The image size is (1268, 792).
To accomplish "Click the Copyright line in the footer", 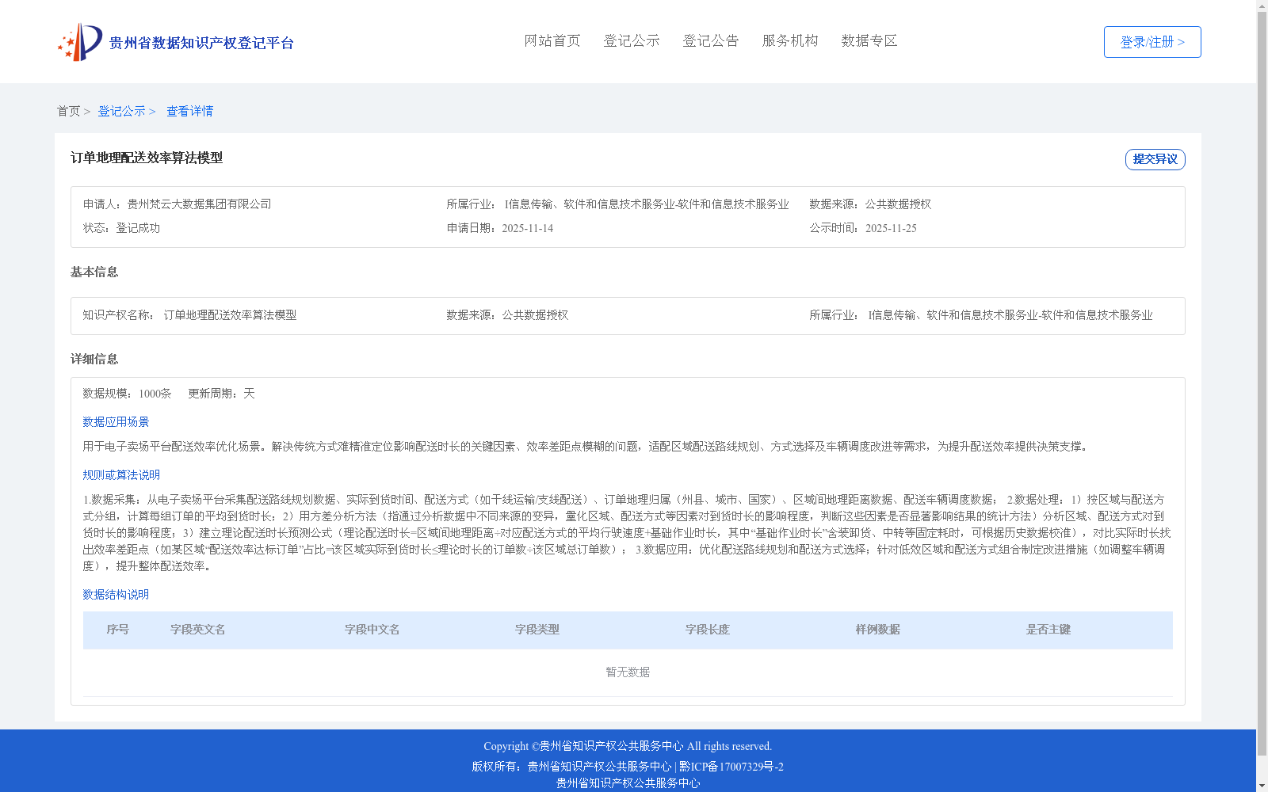I will tap(628, 746).
